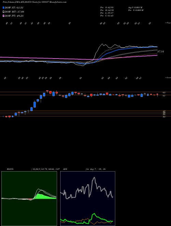Click the MACD (12,26,9) parameter values
Viewport: 171px width, 226px height.
(45, 169)
